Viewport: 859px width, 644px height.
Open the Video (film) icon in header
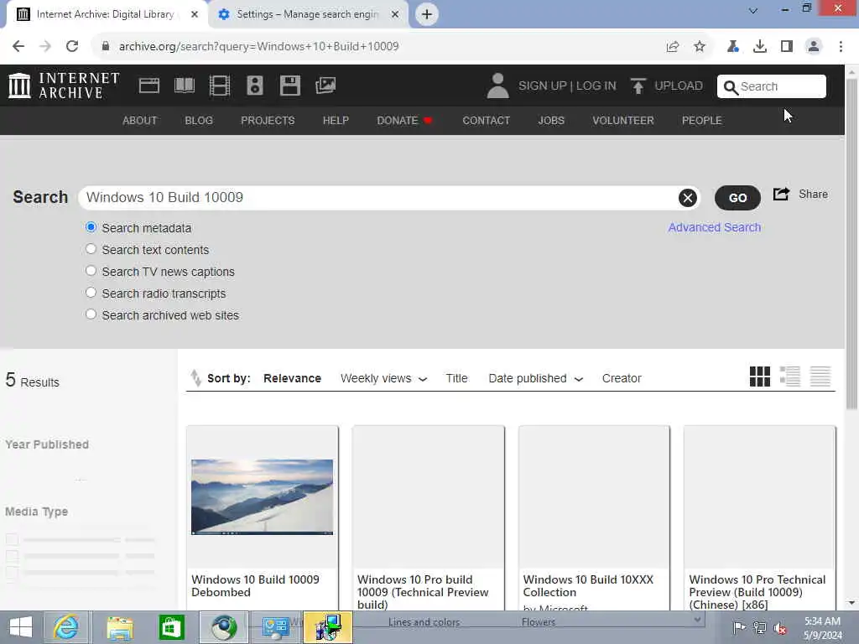coord(220,86)
